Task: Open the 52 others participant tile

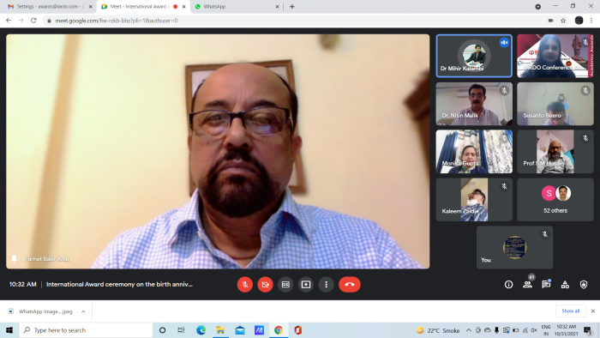Action: pos(555,199)
